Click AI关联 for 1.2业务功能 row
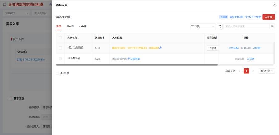 coord(251,59)
